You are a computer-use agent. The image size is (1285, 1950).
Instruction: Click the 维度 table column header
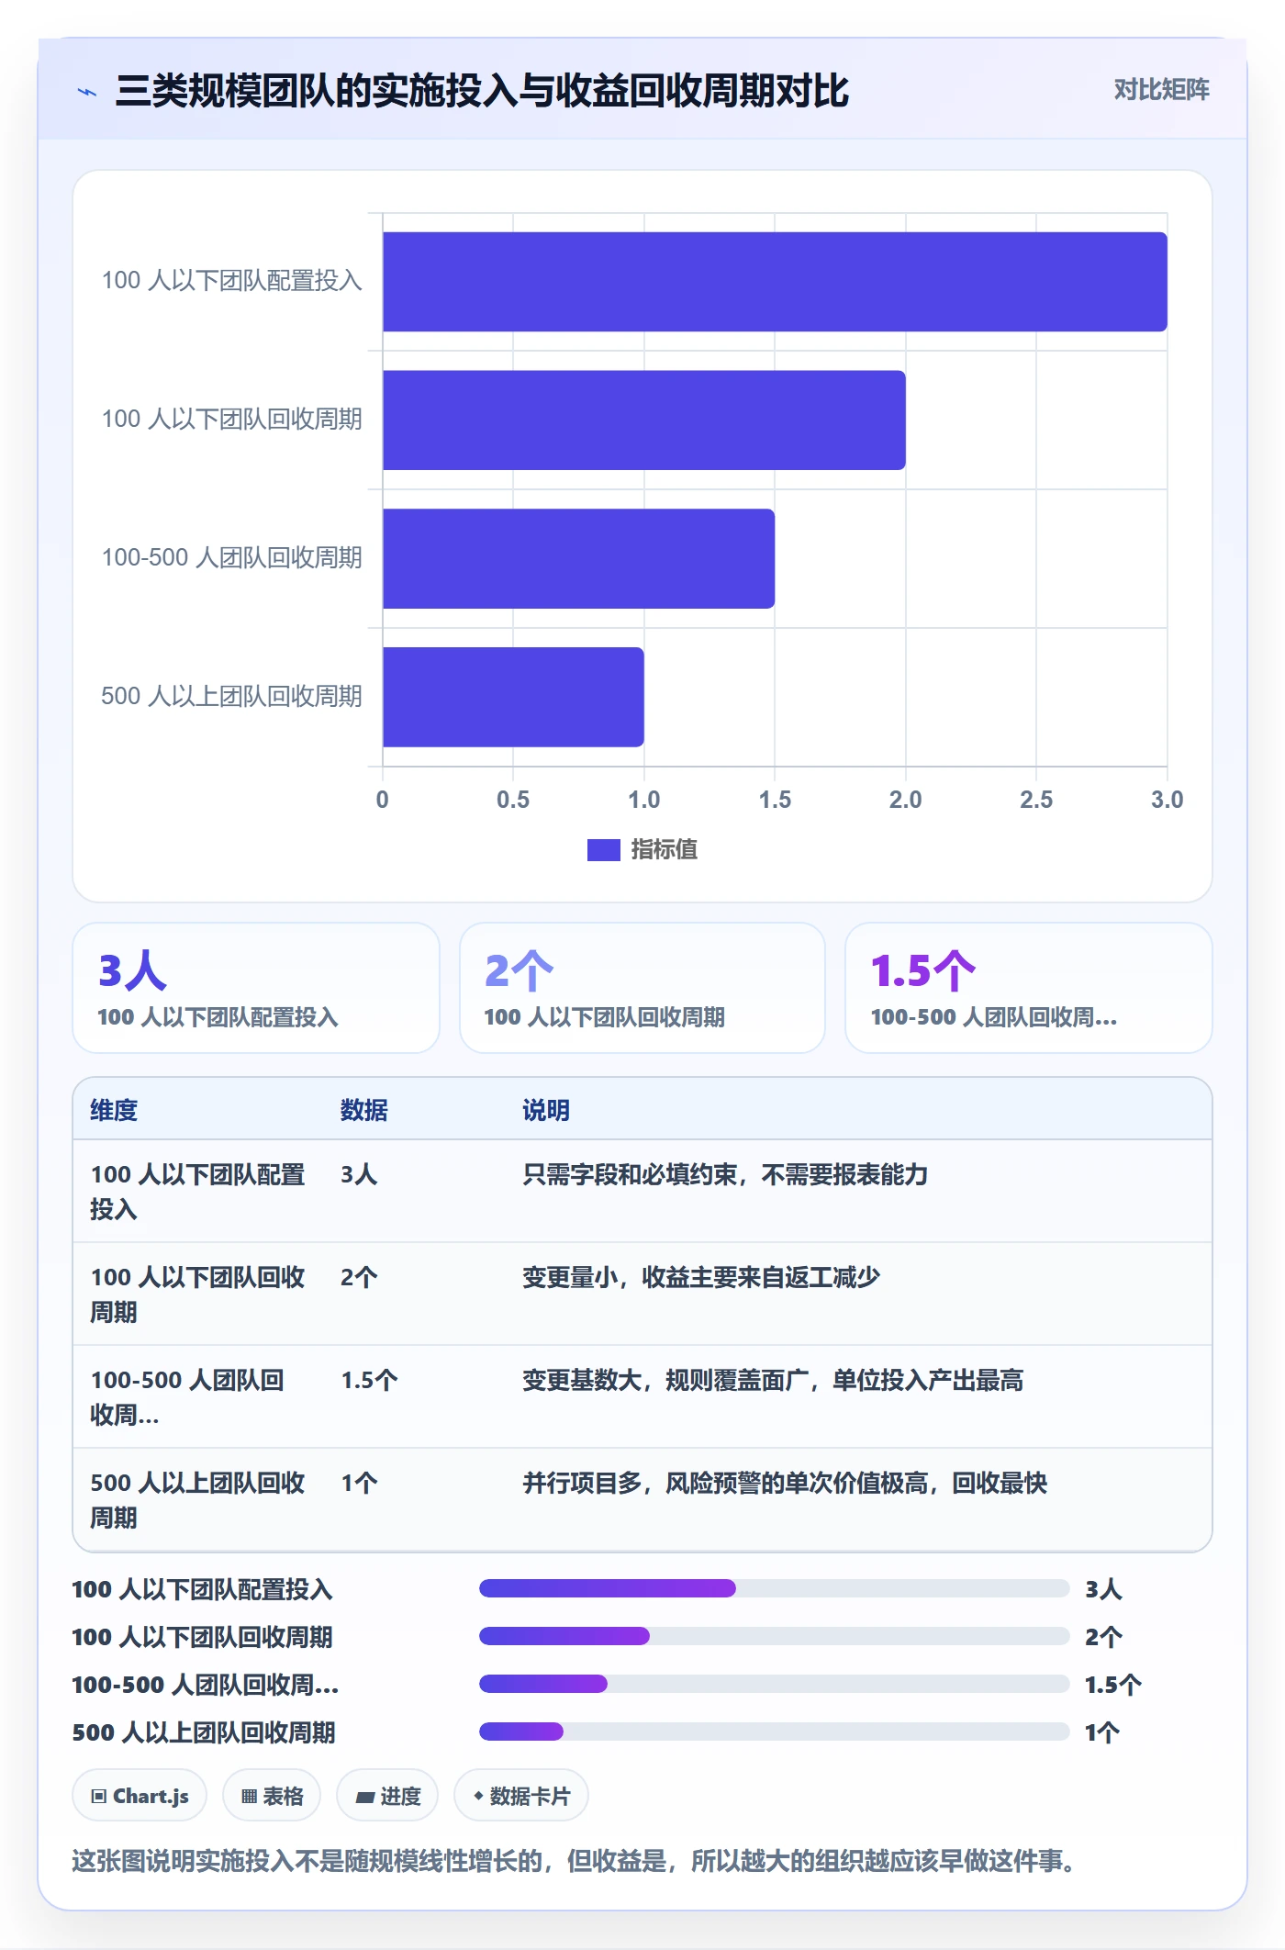(114, 1110)
